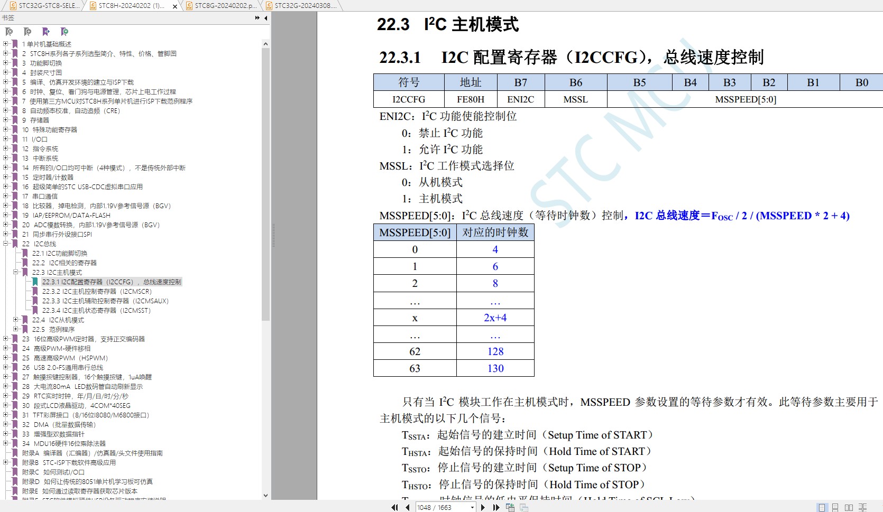Screen dimensions: 883x512
Task: Open bookmark 22.3.2 I2C主机控制寄存器(I2CMSCR)
Action: (97, 291)
